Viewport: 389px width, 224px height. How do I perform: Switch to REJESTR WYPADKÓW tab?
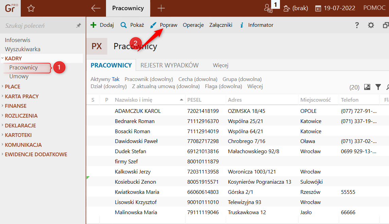(x=170, y=65)
